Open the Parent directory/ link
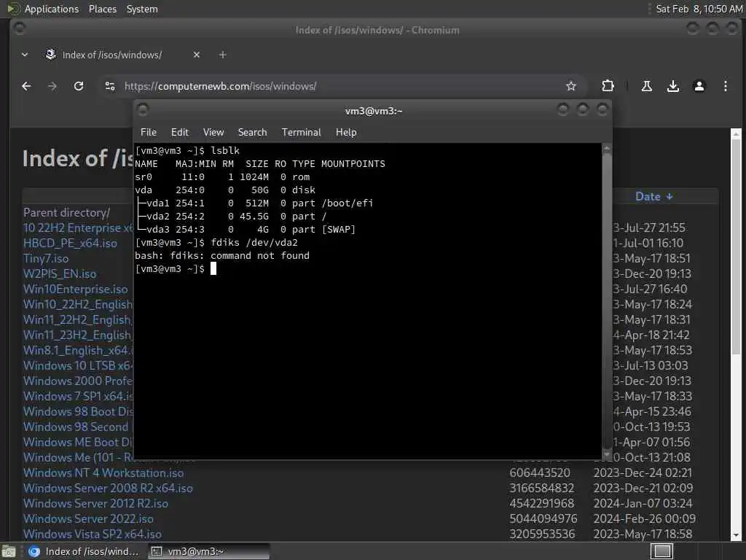The height and width of the screenshot is (560, 746). [x=66, y=212]
